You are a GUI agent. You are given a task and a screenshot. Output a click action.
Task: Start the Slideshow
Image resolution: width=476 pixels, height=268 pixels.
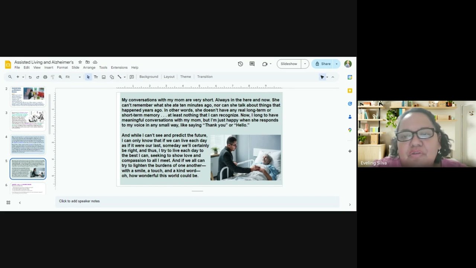coord(289,64)
